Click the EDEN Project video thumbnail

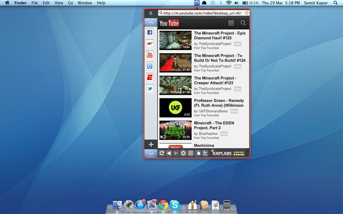click(x=175, y=130)
